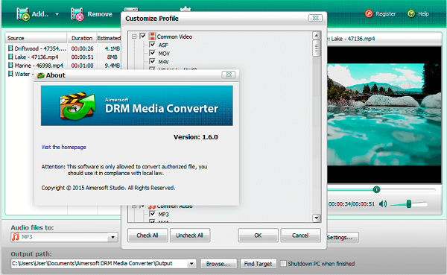
Task: Click scroll down arrow in profile list
Action: (x=316, y=218)
